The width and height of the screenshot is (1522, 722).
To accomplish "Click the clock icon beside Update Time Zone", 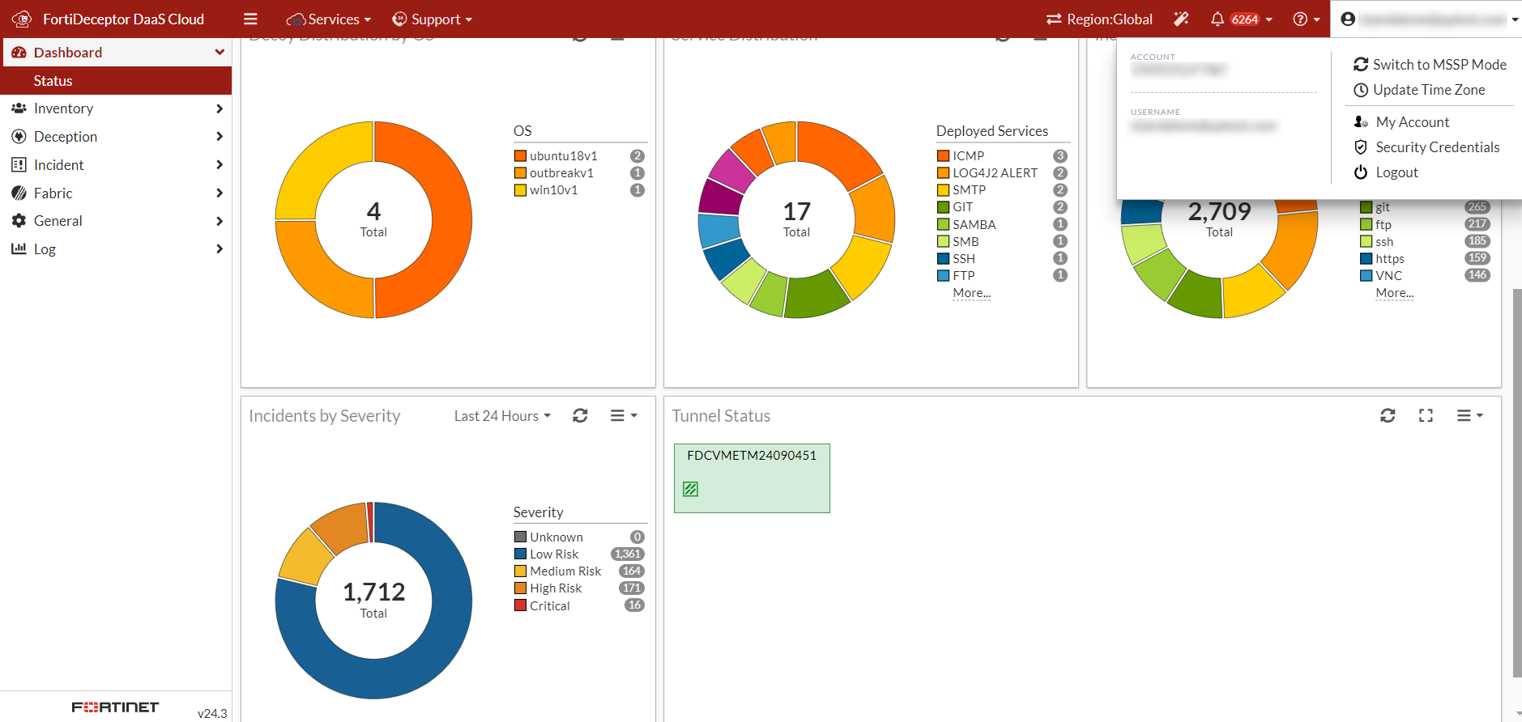I will click(1361, 90).
